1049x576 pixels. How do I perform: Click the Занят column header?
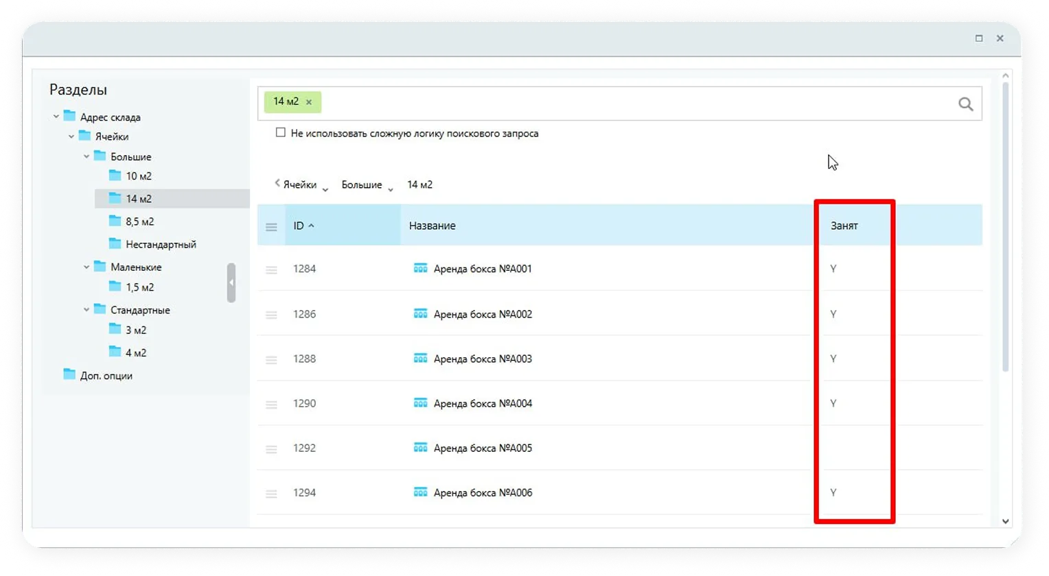844,226
